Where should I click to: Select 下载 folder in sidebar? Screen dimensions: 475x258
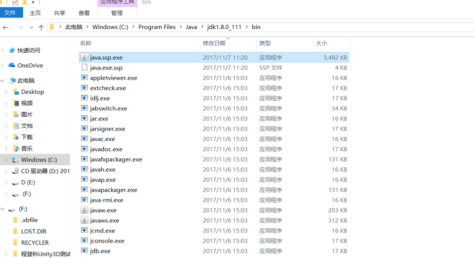click(27, 137)
